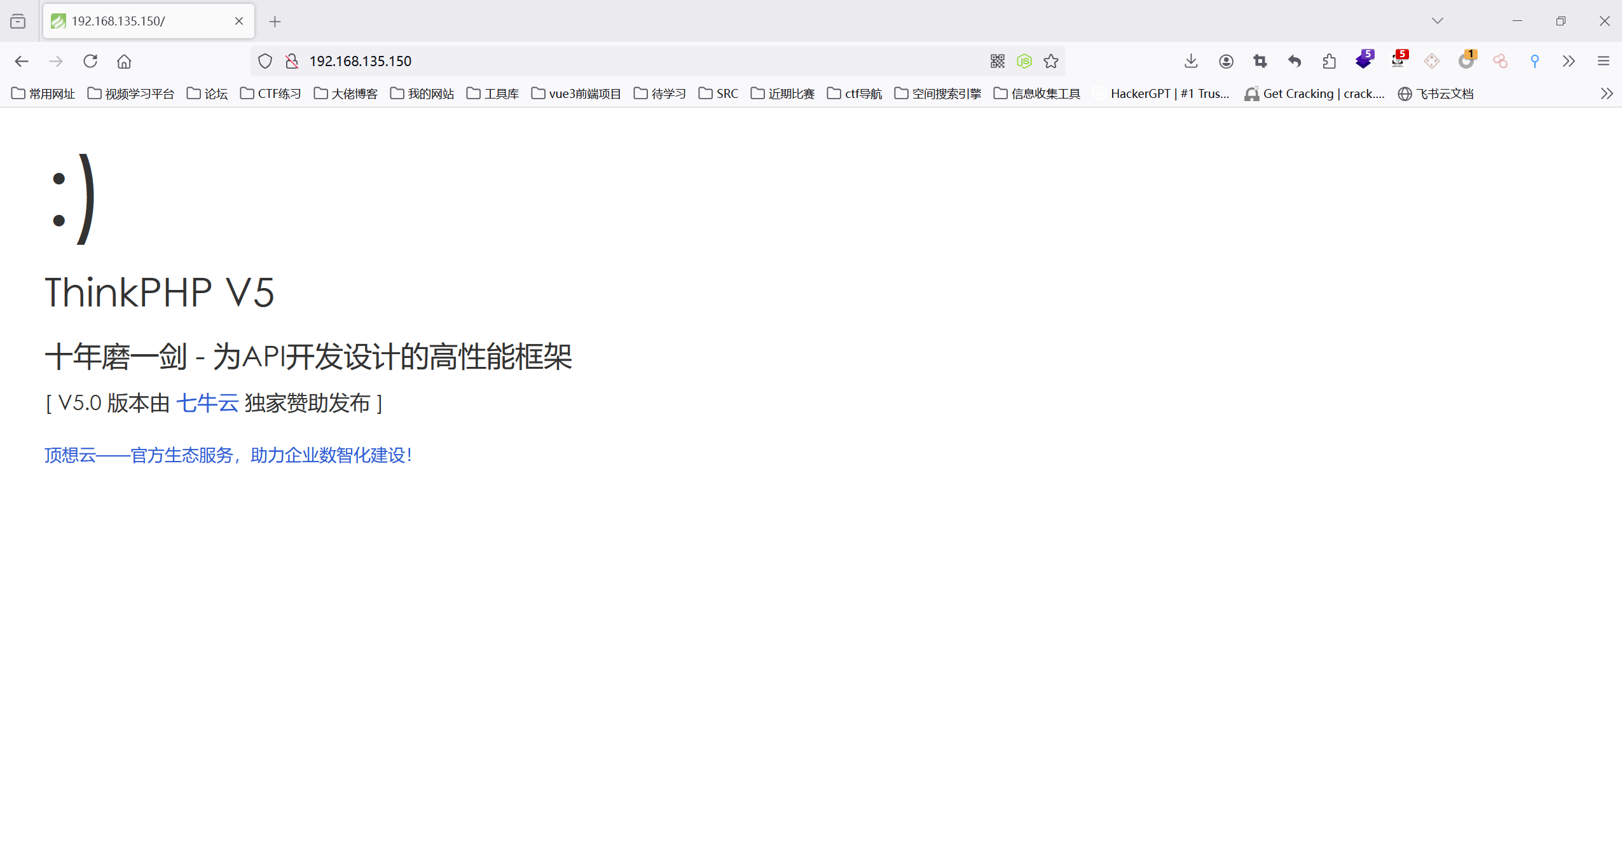Click the screenshot crop tool icon

click(x=1260, y=61)
